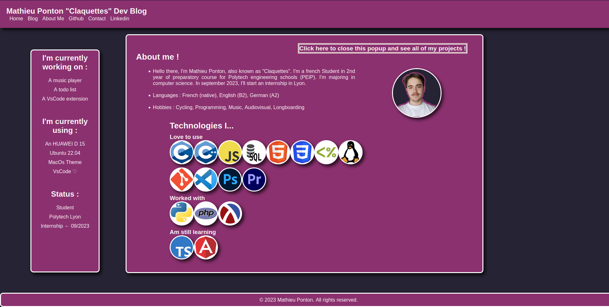Click the "Love to use" subheading
The image size is (609, 307).
tap(186, 137)
